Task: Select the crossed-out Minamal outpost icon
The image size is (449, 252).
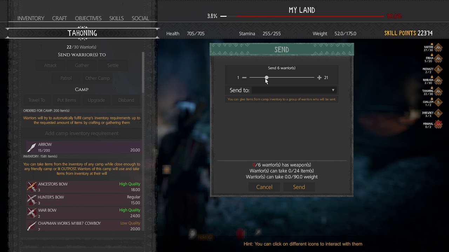Action: tap(438, 124)
